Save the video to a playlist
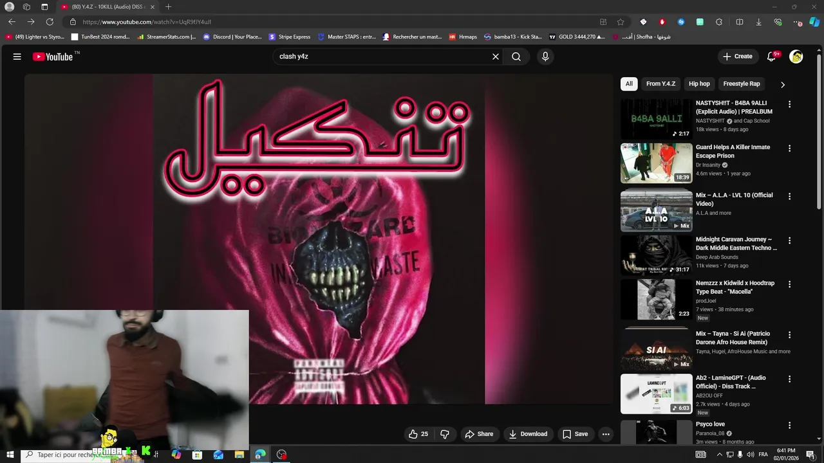The width and height of the screenshot is (824, 463). [575, 434]
